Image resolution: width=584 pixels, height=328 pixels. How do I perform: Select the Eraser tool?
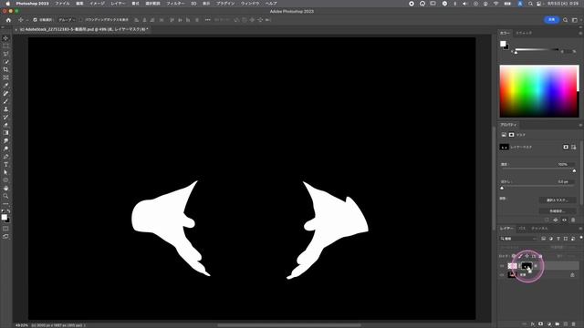click(x=5, y=125)
